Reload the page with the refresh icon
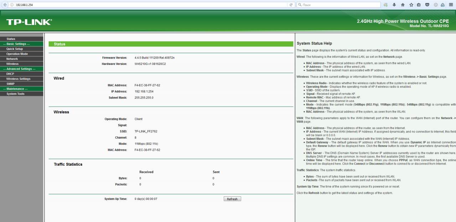The width and height of the screenshot is (456, 222). click(x=291, y=5)
